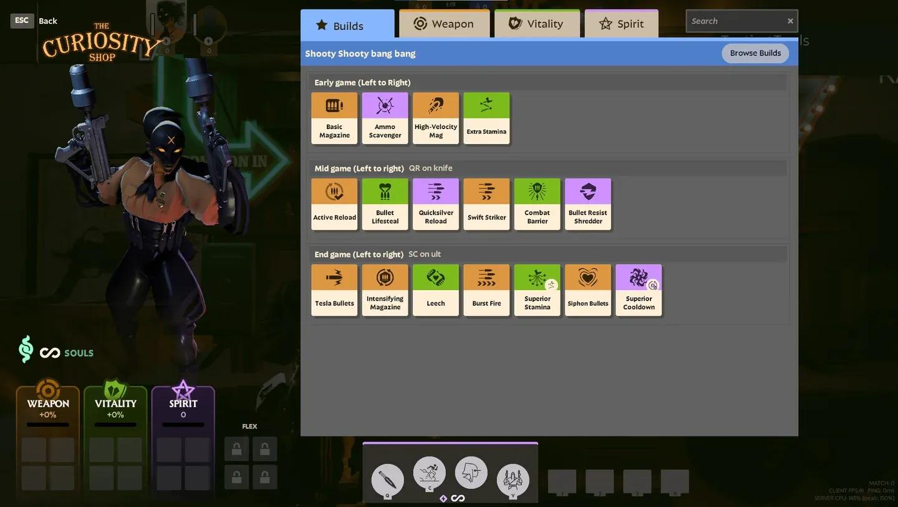Click the 'Early game (Left to Right)' heading
Viewport: 898px width, 507px height.
[362, 82]
